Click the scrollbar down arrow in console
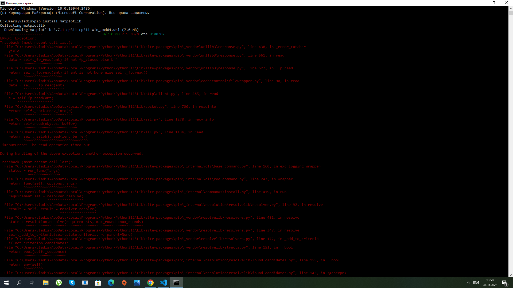513x288 pixels. click(511, 275)
